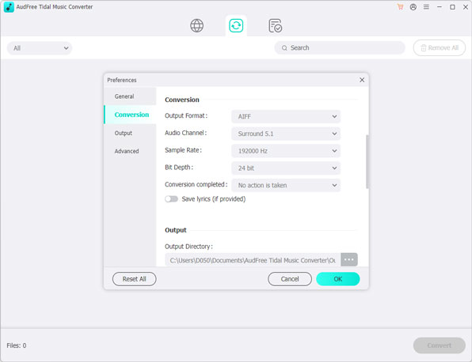Maximize the AudFree window
This screenshot has width=472, height=362.
click(452, 7)
